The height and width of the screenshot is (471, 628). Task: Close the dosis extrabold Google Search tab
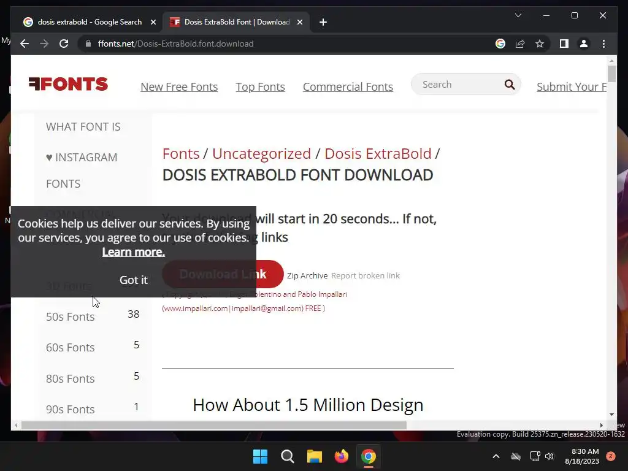pyautogui.click(x=153, y=22)
